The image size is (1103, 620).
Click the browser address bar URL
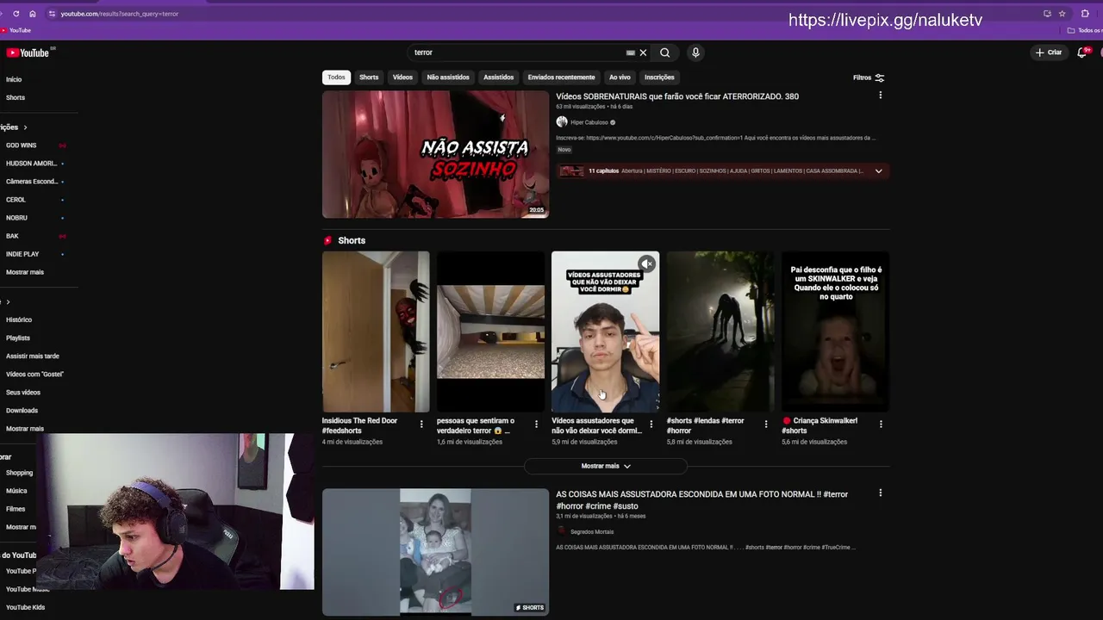tap(120, 14)
